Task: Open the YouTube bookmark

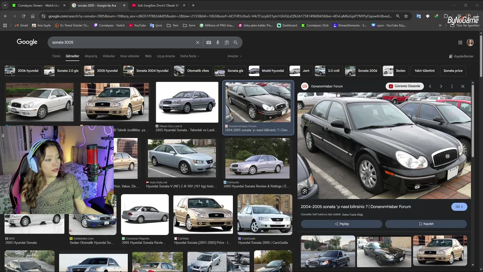Action: click(137, 25)
